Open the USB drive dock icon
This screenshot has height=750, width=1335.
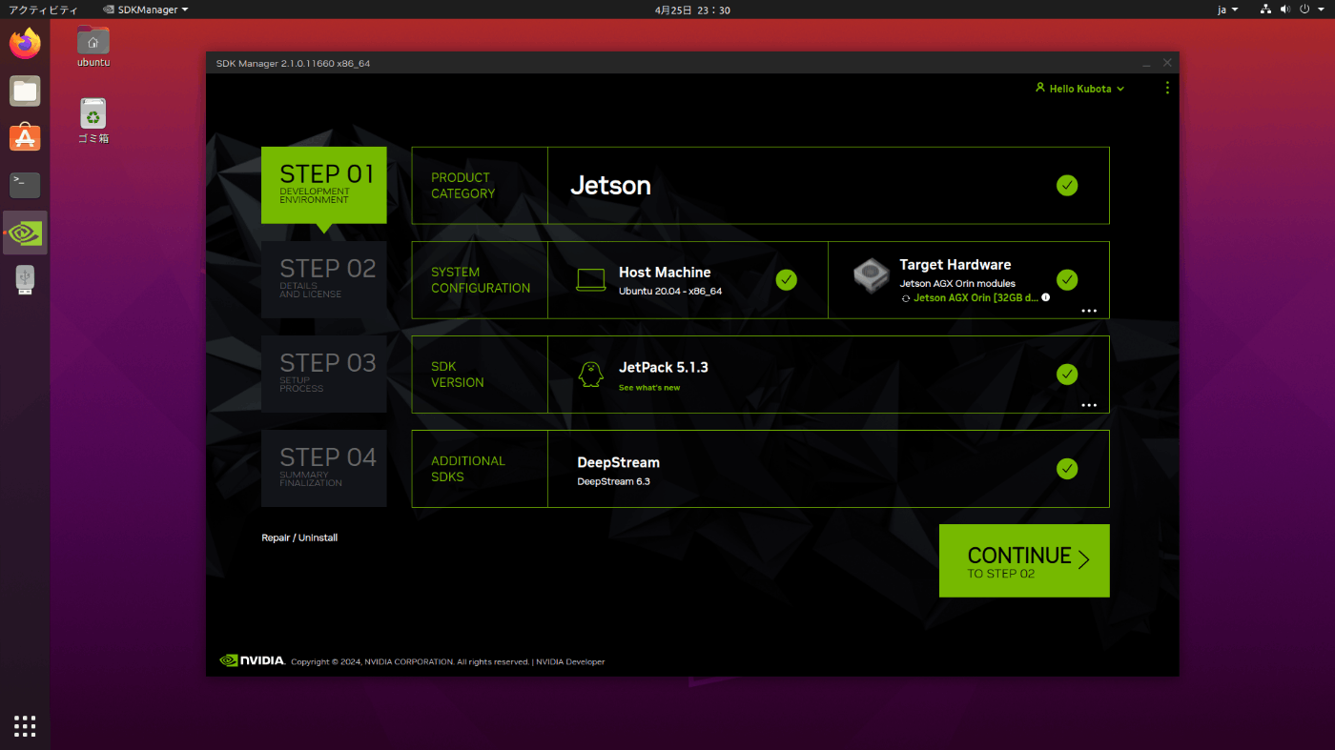[26, 279]
